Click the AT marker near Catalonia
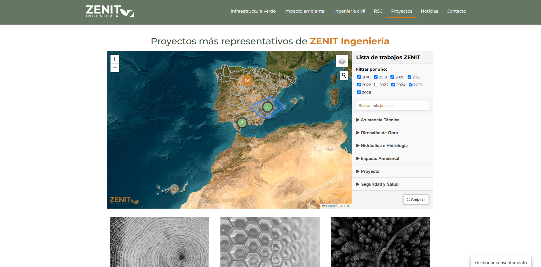The width and height of the screenshot is (541, 267). pos(283,84)
